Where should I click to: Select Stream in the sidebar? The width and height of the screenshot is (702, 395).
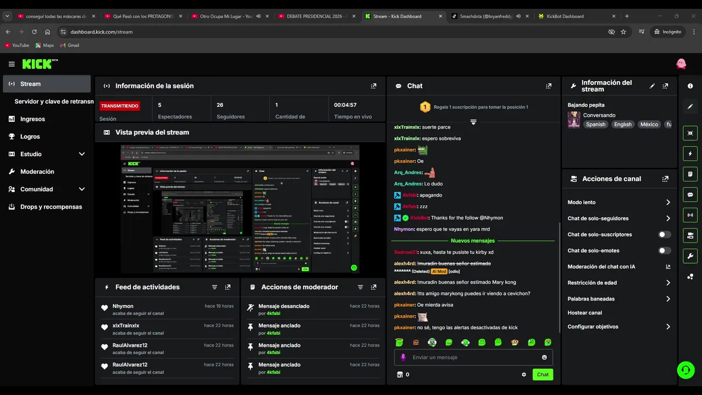pyautogui.click(x=47, y=84)
